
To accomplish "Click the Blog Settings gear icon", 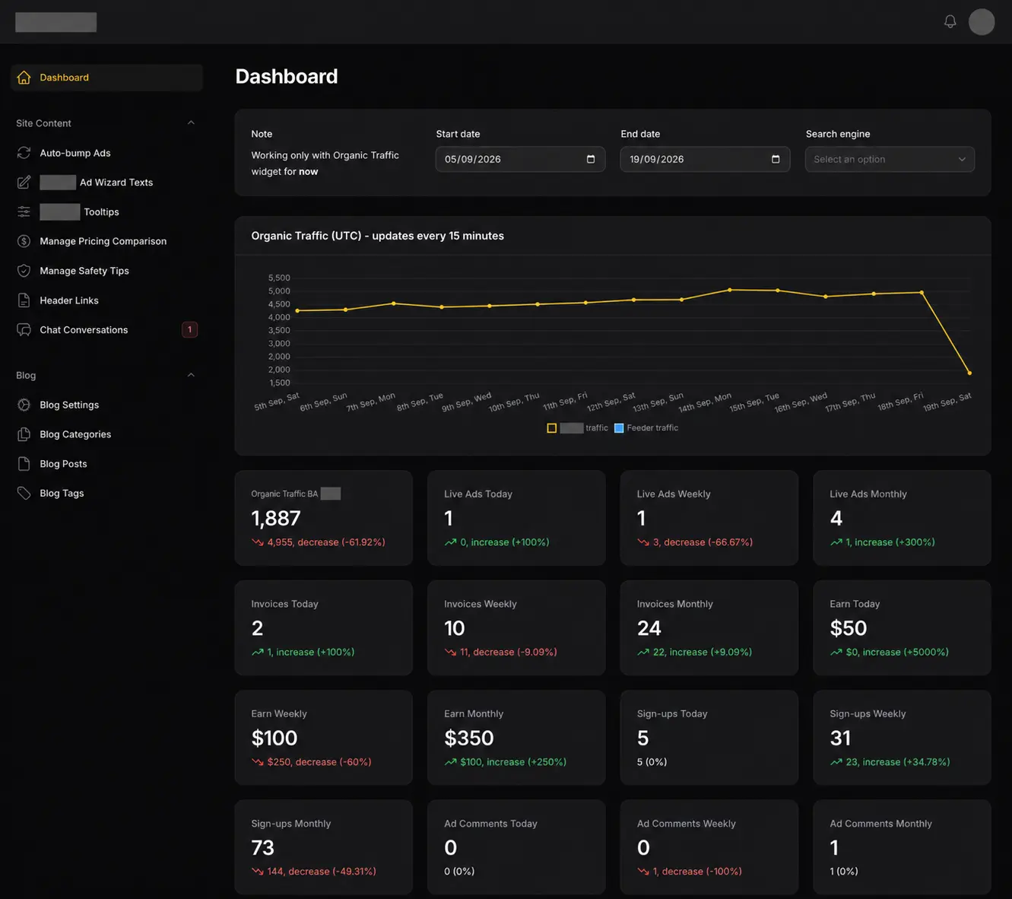I will coord(24,405).
